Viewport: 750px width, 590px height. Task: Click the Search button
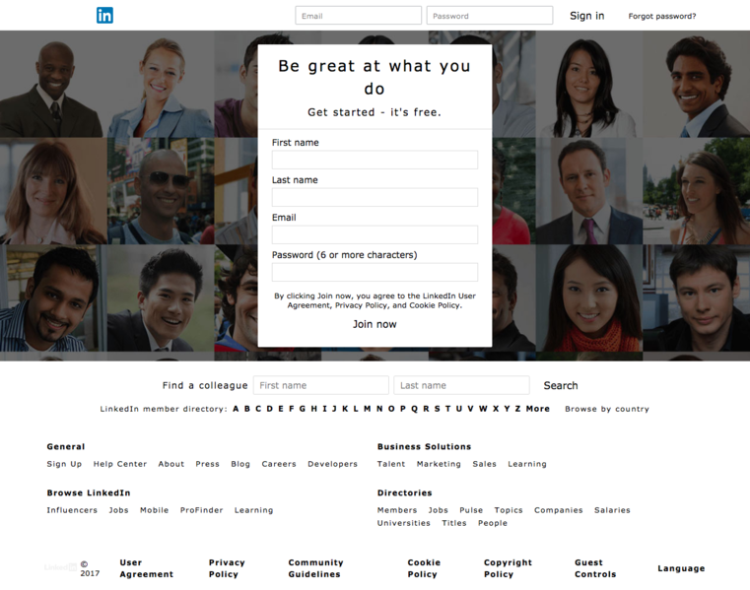[x=561, y=385]
